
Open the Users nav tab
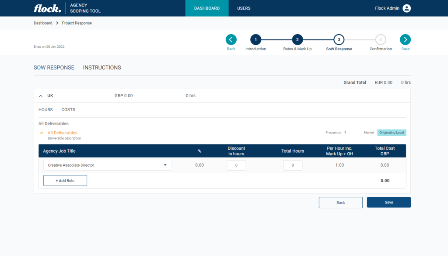[x=244, y=8]
